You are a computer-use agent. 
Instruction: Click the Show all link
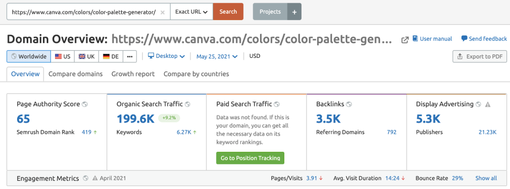[486, 178]
